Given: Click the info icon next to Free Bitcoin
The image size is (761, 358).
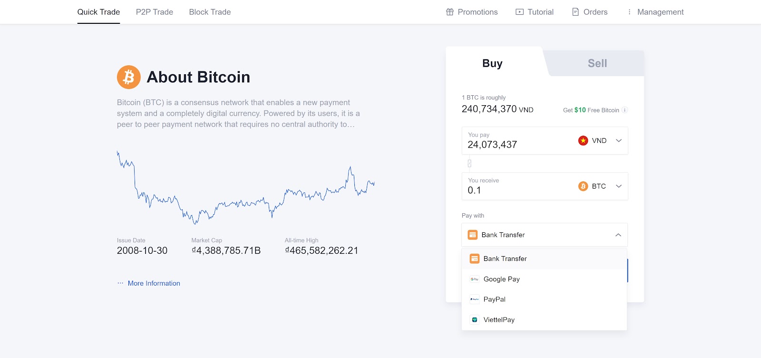Looking at the screenshot, I should (x=625, y=110).
